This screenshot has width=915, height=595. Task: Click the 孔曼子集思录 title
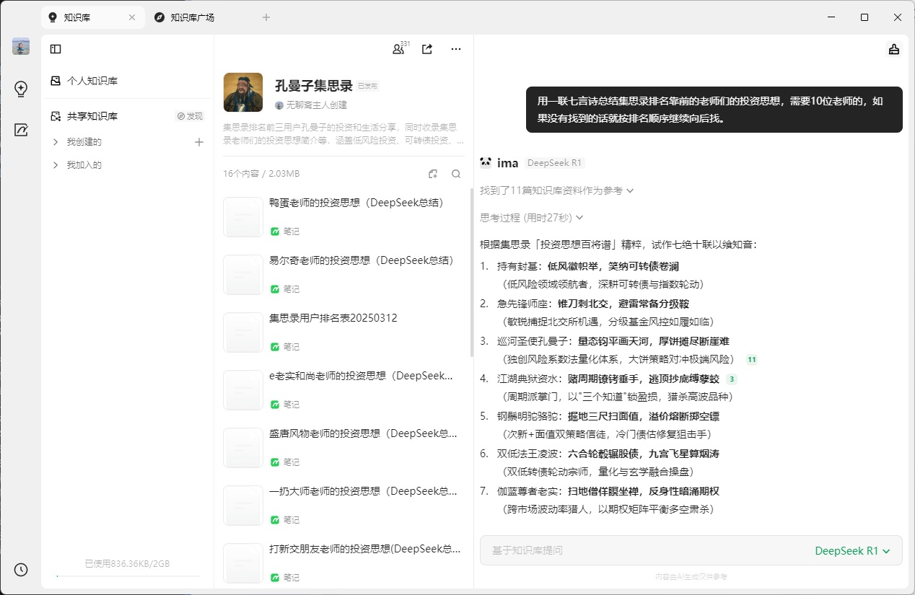pyautogui.click(x=314, y=86)
